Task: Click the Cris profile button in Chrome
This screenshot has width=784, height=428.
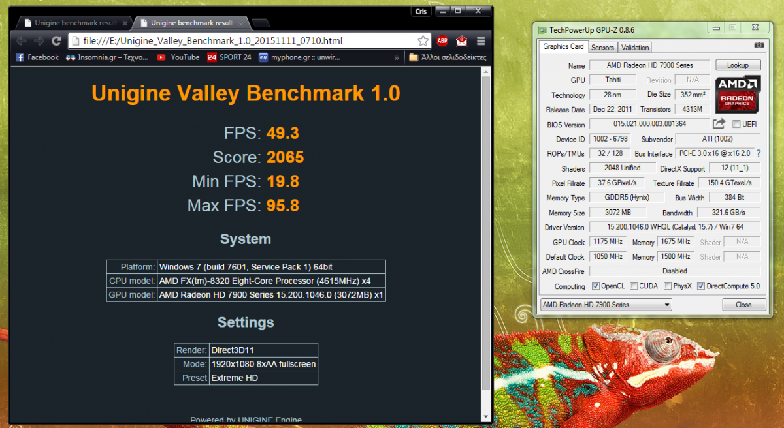Action: tap(421, 12)
